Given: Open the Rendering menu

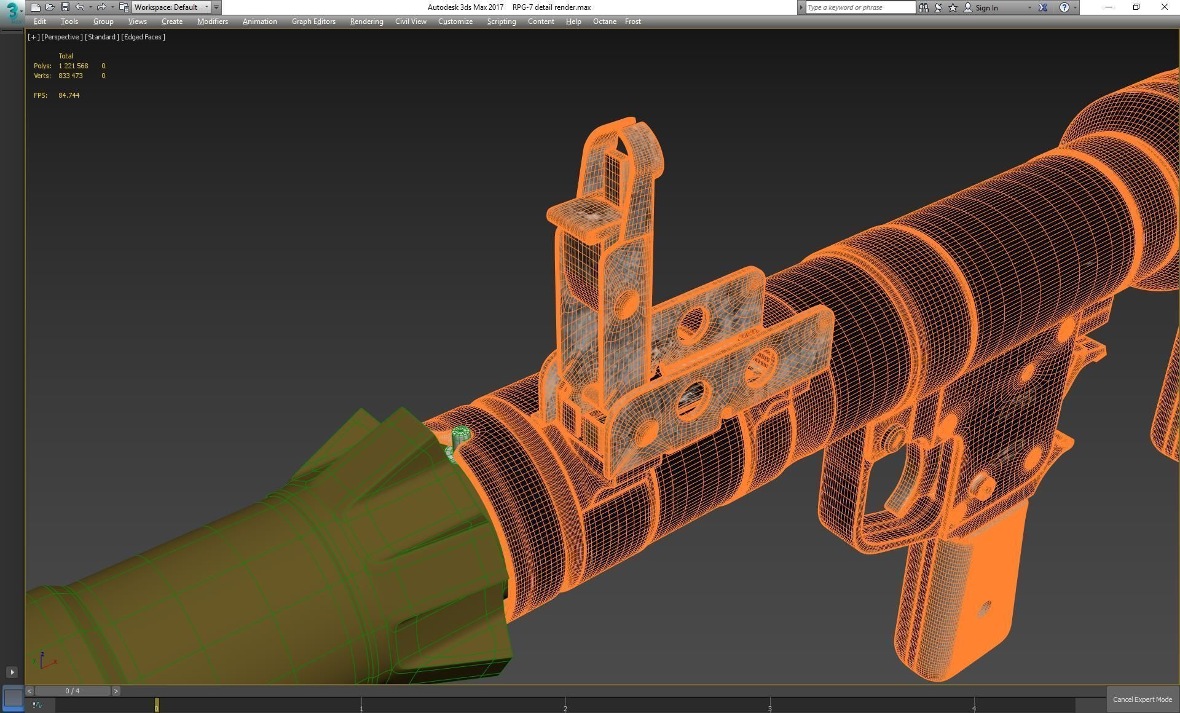Looking at the screenshot, I should click(366, 22).
